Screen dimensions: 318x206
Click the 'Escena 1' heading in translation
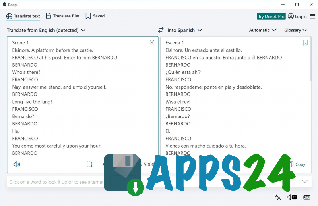tap(175, 43)
